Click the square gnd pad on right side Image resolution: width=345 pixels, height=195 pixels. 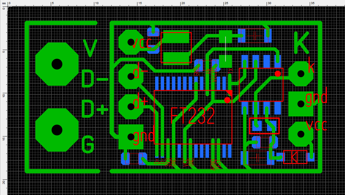[301, 104]
